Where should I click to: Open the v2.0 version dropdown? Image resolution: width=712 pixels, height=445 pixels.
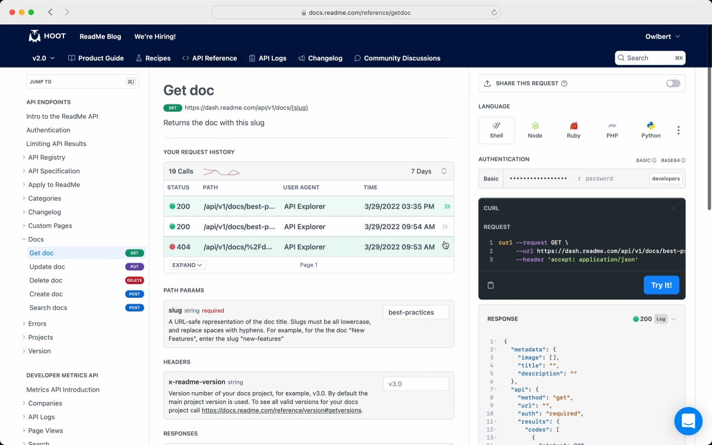pos(42,58)
